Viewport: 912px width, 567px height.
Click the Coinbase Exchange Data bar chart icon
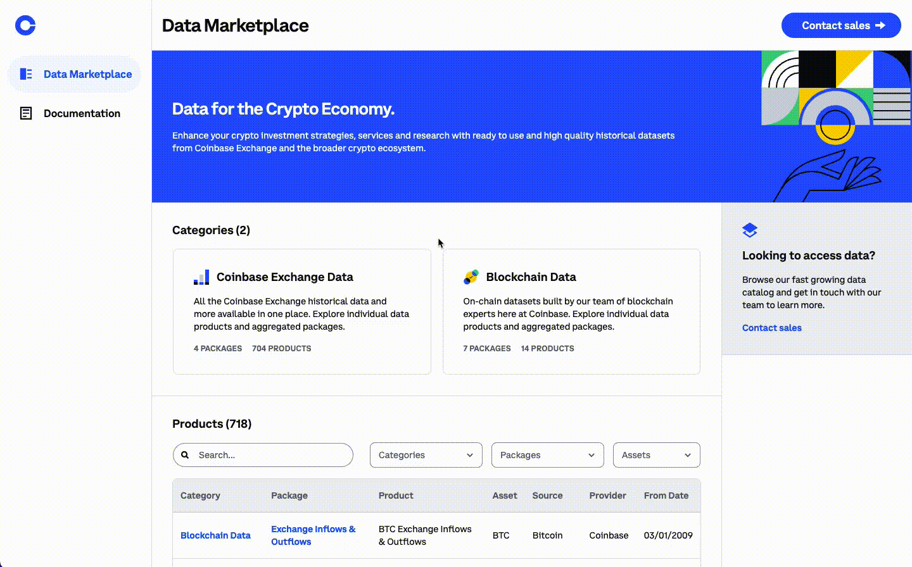coord(201,277)
